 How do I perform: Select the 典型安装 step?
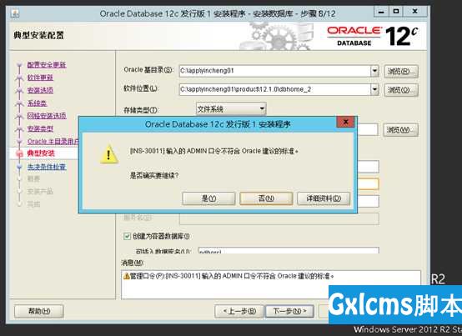[41, 153]
